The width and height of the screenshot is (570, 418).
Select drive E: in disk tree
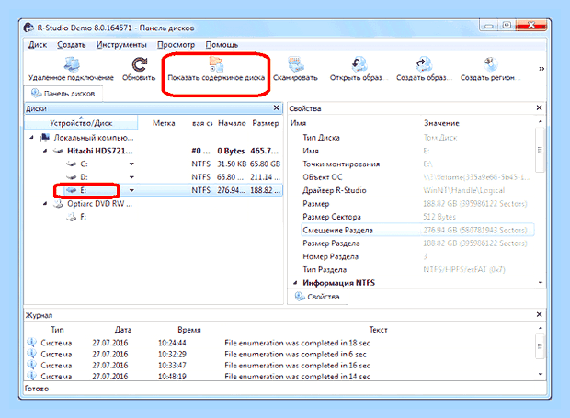point(84,190)
